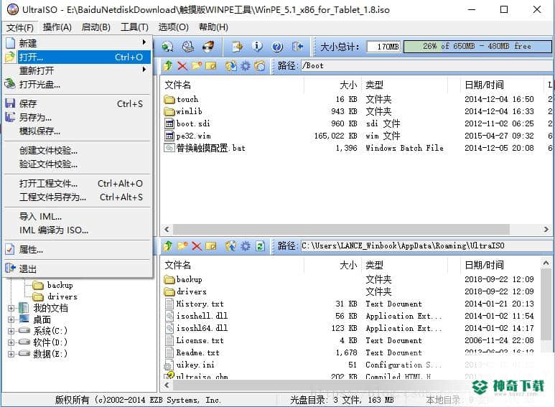Viewport: 555px width, 407px height.
Task: Click the red delete X in ISO pane toolbar
Action: point(182,66)
